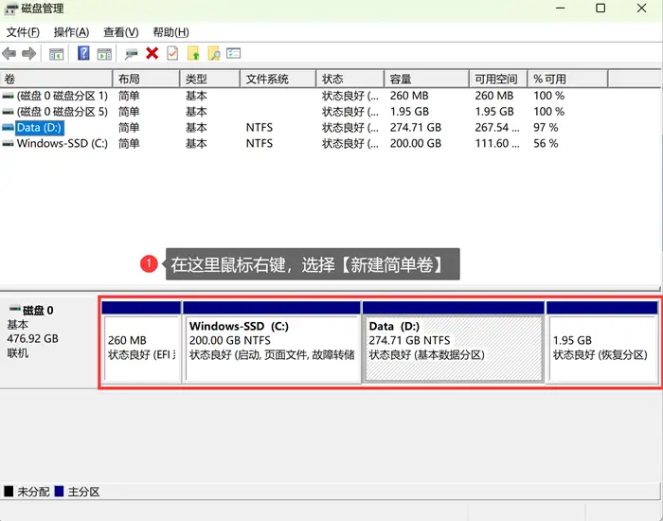Click the blue 主分区 legend swatch
The image size is (663, 521).
[x=59, y=492]
